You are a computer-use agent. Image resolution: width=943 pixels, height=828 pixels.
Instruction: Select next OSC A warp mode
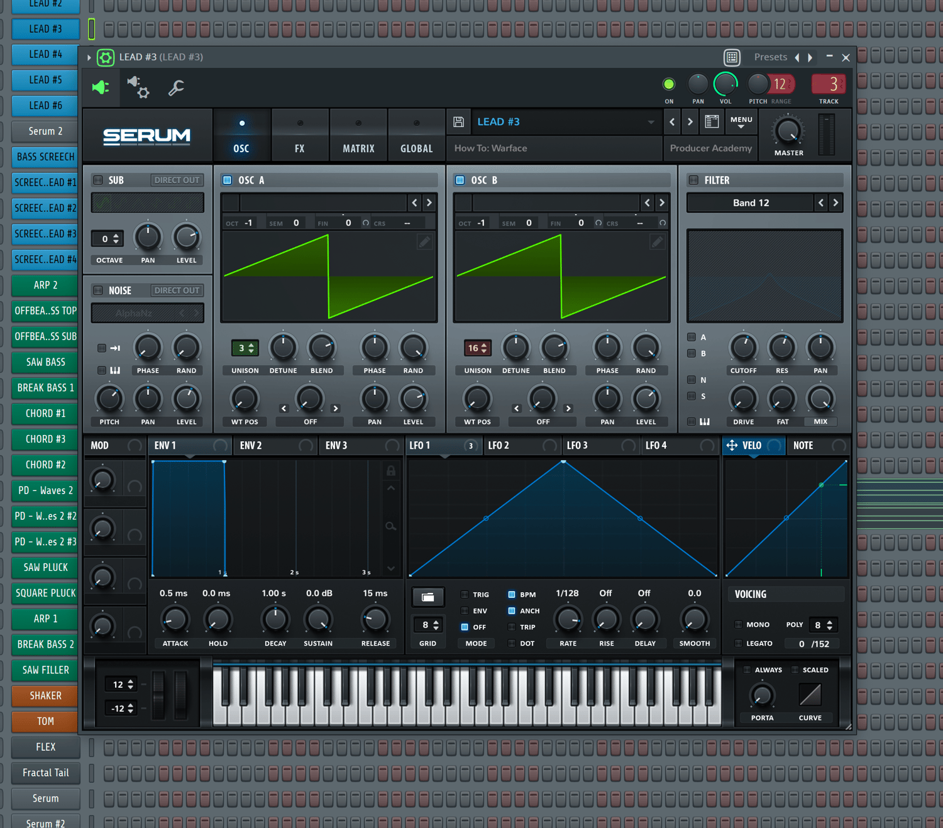pyautogui.click(x=336, y=409)
